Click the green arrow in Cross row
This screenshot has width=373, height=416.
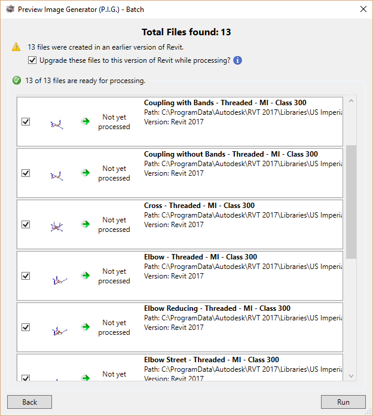(x=86, y=224)
